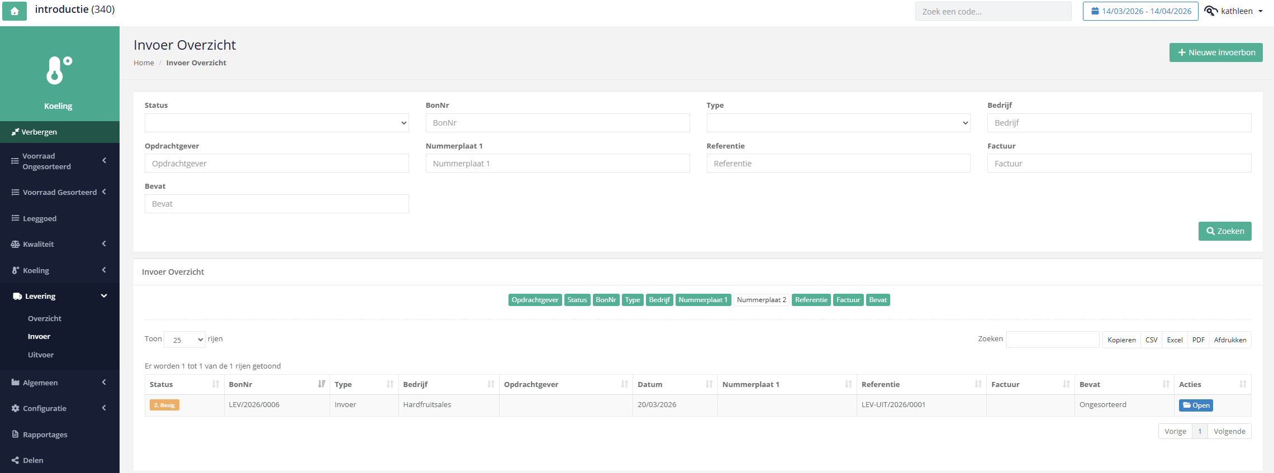Screen dimensions: 1274x473
Task: Toggle Type column visibility tag
Action: (x=633, y=300)
